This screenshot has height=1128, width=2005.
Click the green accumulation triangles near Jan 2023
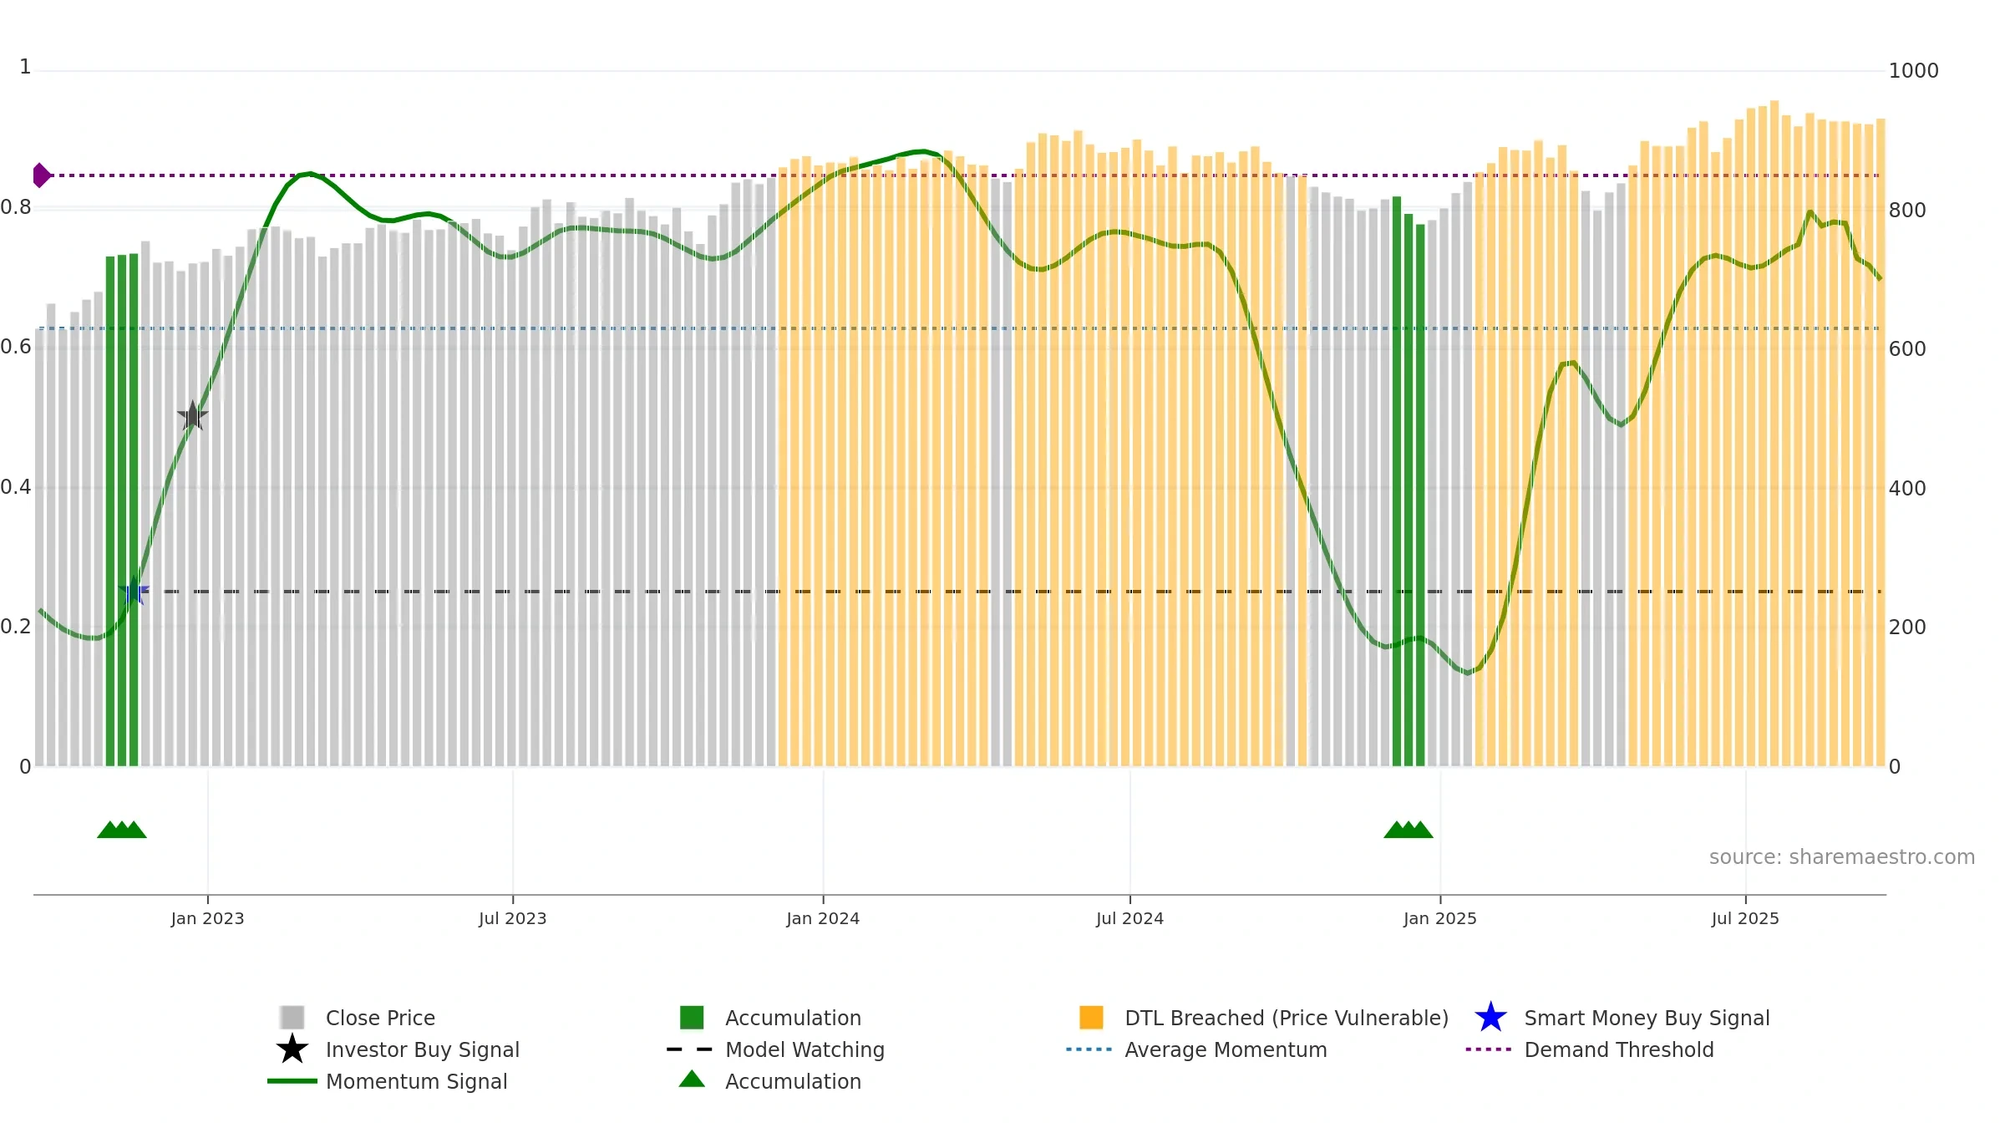pos(122,830)
